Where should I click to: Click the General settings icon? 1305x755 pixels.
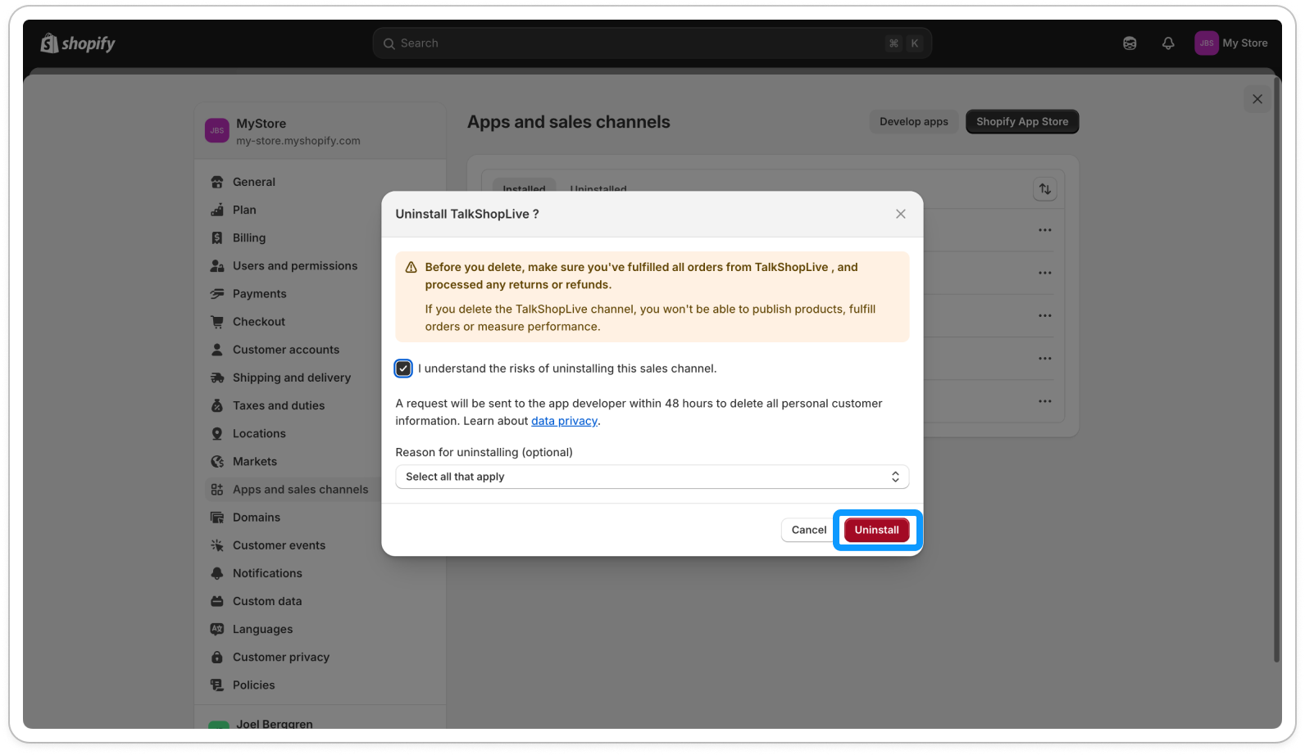pos(217,182)
